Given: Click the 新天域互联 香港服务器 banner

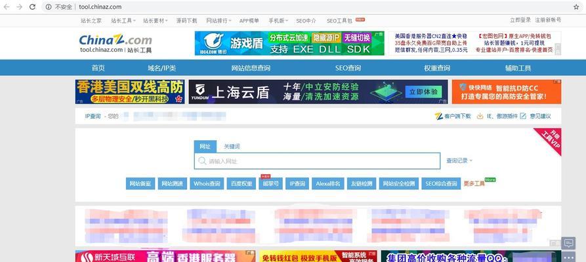Looking at the screenshot, I should (x=165, y=256).
